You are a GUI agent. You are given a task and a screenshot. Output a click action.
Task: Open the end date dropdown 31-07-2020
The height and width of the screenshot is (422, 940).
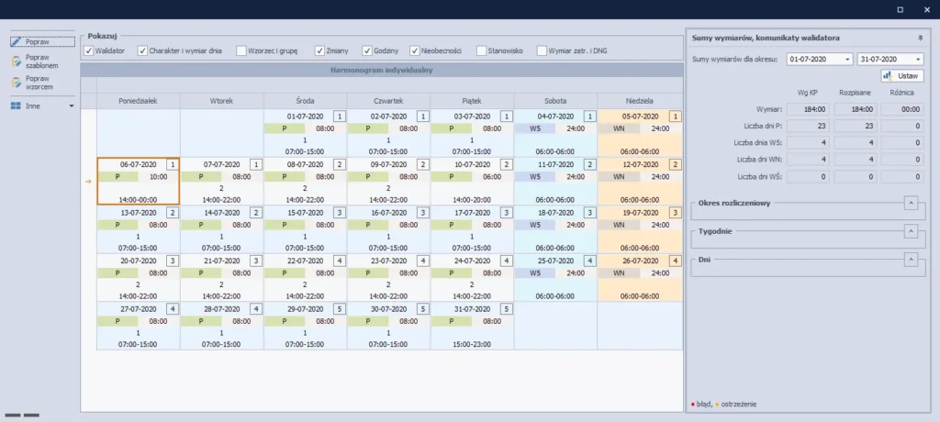(917, 60)
